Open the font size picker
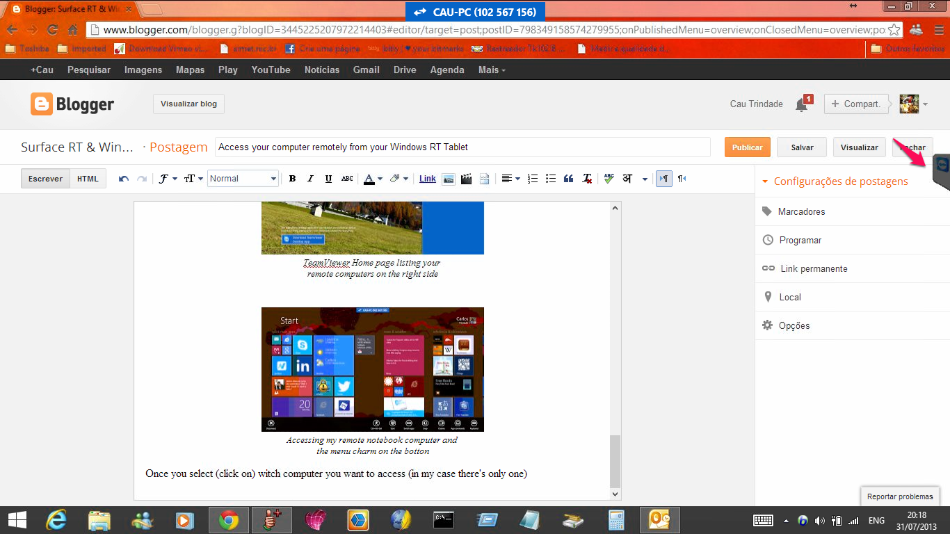 193,179
